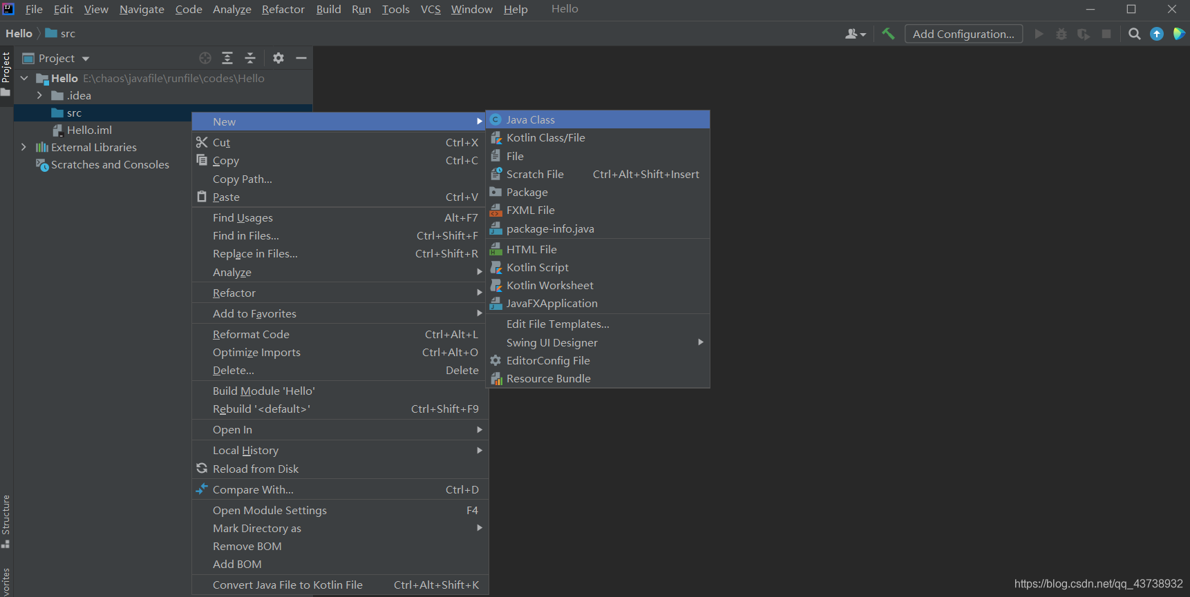
Task: Collapse the Hello project tree node
Action: pyautogui.click(x=24, y=78)
